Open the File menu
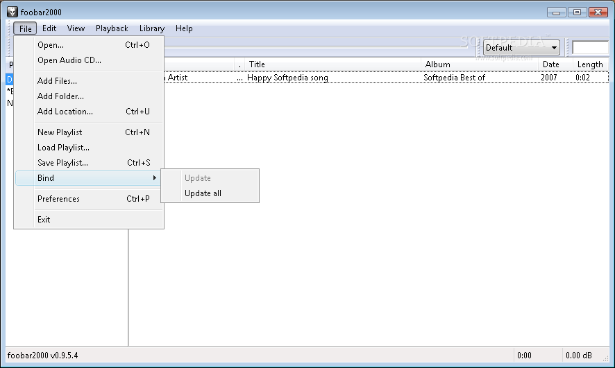This screenshot has height=368, width=615. tap(25, 28)
